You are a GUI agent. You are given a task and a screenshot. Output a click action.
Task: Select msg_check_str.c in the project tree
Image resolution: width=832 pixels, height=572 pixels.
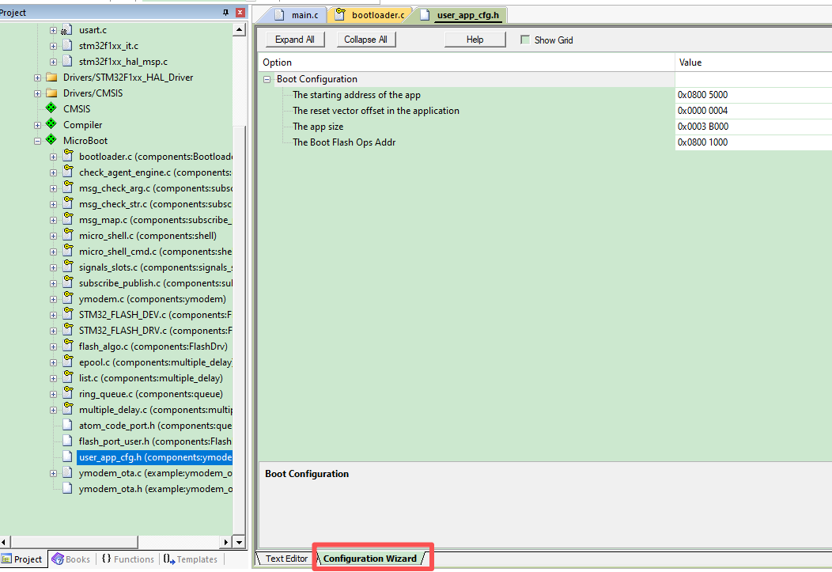click(155, 204)
